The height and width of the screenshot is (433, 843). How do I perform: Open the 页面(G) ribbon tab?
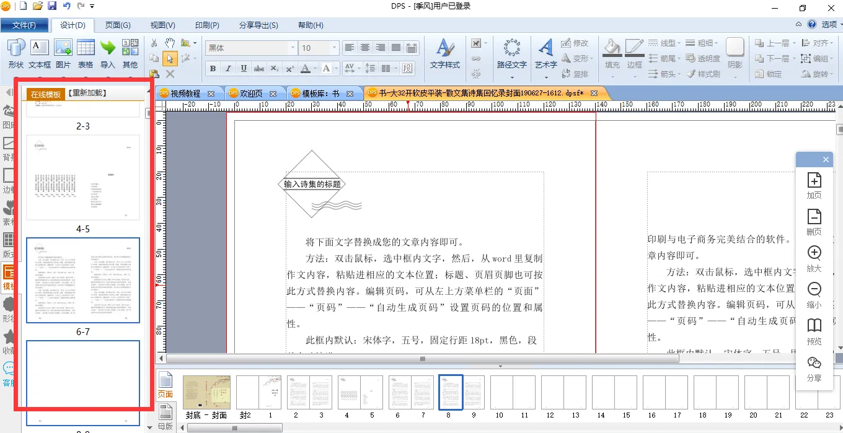118,25
